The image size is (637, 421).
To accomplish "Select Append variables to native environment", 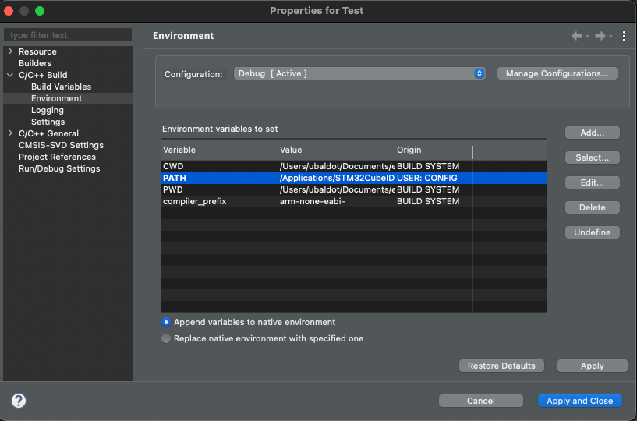I will coord(166,322).
